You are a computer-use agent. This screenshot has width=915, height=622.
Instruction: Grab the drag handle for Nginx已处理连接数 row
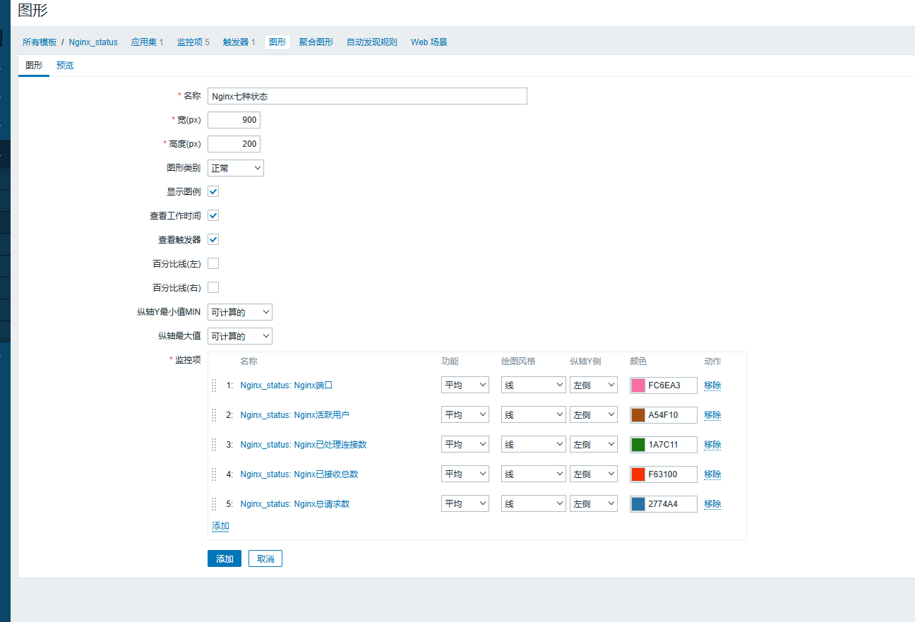(x=214, y=445)
